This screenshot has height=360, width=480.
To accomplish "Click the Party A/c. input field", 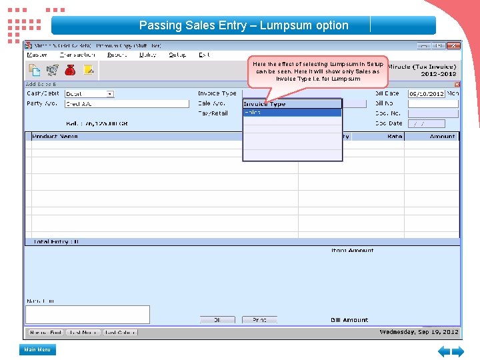I will point(127,104).
